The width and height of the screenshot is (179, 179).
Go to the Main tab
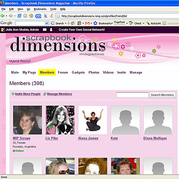point(15,72)
